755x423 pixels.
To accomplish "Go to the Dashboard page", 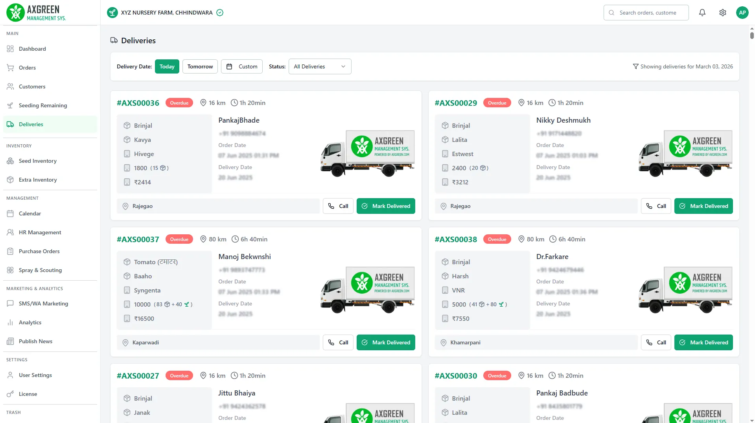I will 32,49.
